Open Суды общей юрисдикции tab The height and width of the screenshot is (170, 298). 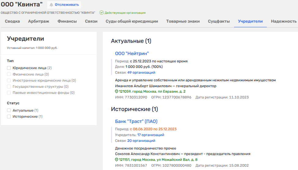point(132,21)
